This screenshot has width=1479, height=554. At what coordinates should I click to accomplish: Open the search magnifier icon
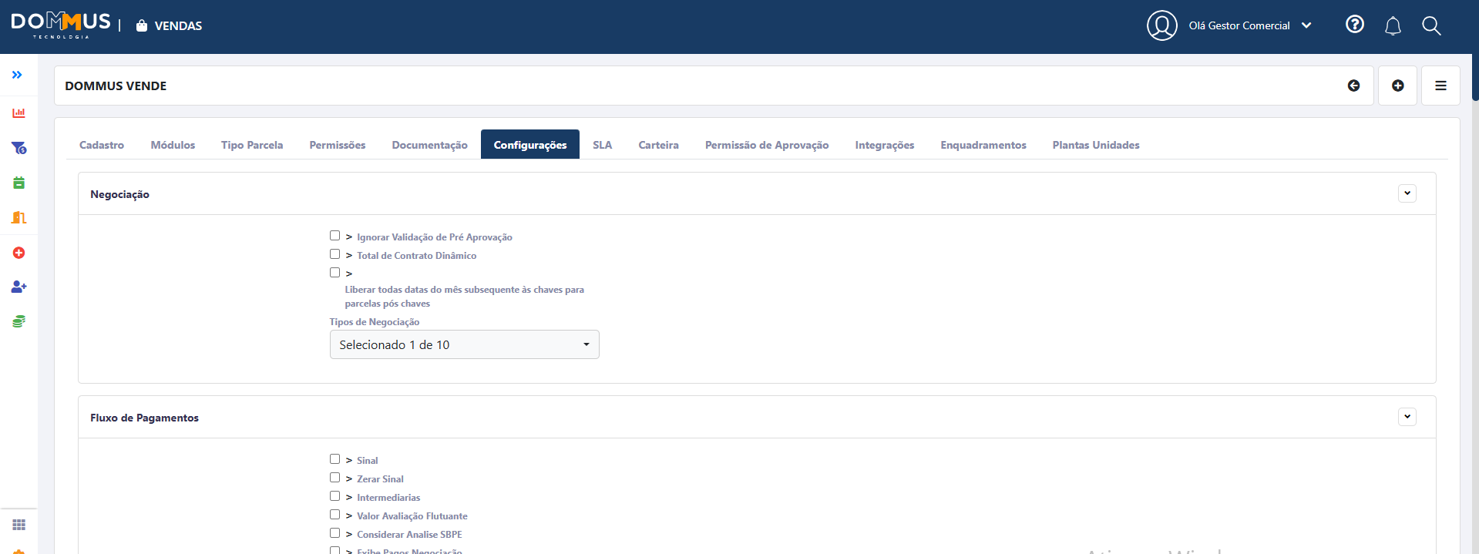pos(1431,26)
